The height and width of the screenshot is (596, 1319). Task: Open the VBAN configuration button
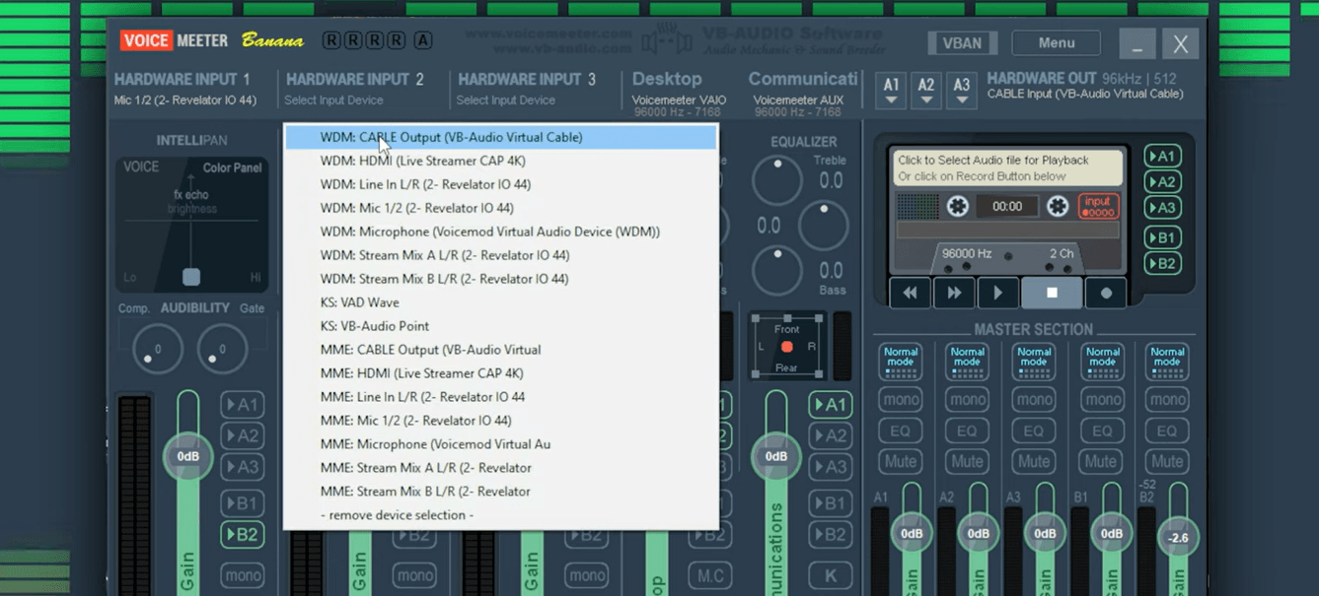(962, 43)
